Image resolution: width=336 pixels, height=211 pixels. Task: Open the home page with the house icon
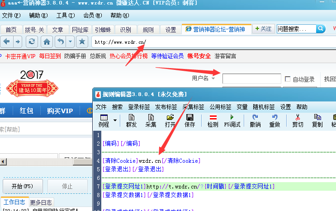[47, 41]
